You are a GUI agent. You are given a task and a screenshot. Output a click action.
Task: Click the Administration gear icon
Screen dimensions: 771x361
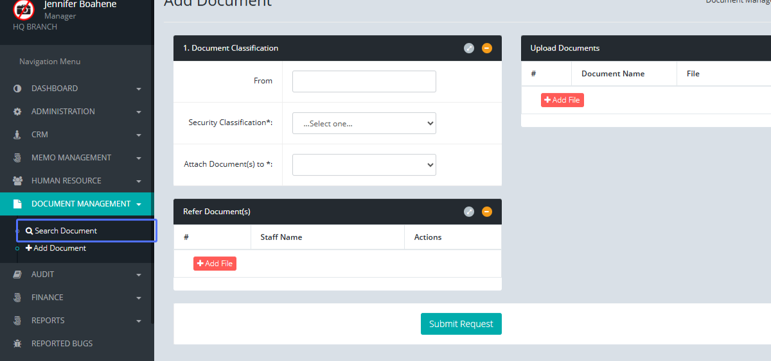[x=17, y=112]
